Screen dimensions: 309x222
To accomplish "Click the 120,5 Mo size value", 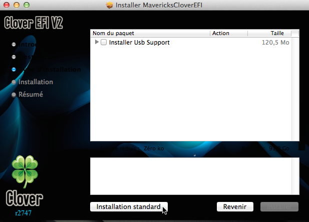I will click(x=275, y=43).
